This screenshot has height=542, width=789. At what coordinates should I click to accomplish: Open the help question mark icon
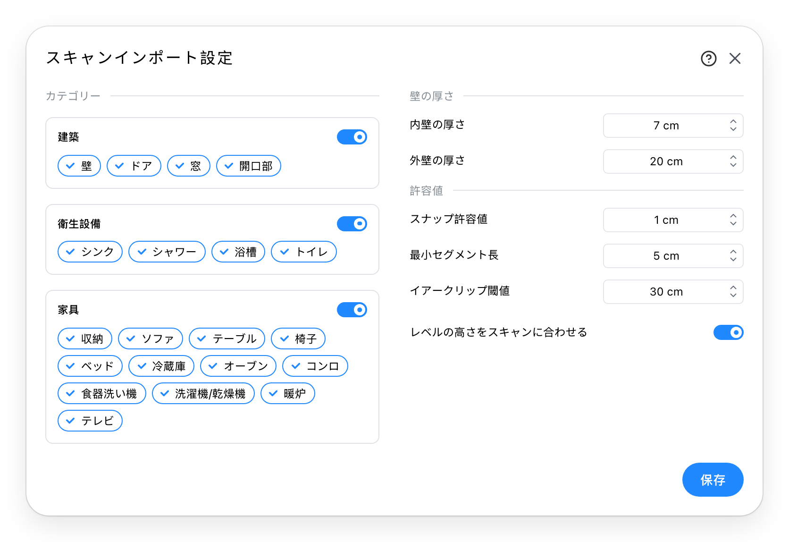pyautogui.click(x=708, y=59)
